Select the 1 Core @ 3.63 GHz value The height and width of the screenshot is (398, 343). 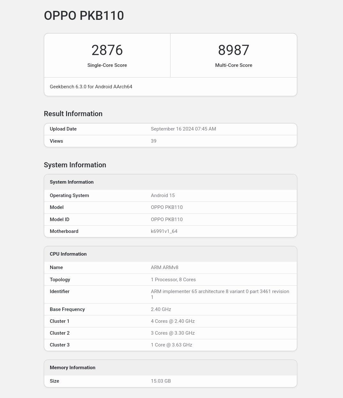pos(171,345)
